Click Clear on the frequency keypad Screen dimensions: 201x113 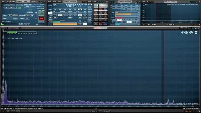click(x=100, y=24)
